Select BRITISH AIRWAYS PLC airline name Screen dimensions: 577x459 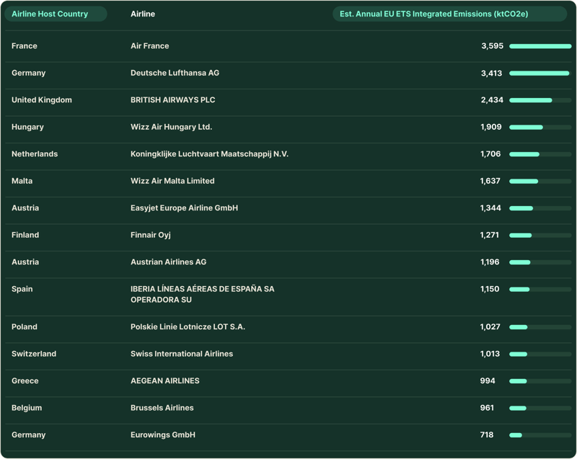[173, 100]
